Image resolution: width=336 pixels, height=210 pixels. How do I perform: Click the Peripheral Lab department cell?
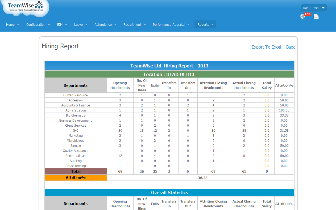(76, 156)
